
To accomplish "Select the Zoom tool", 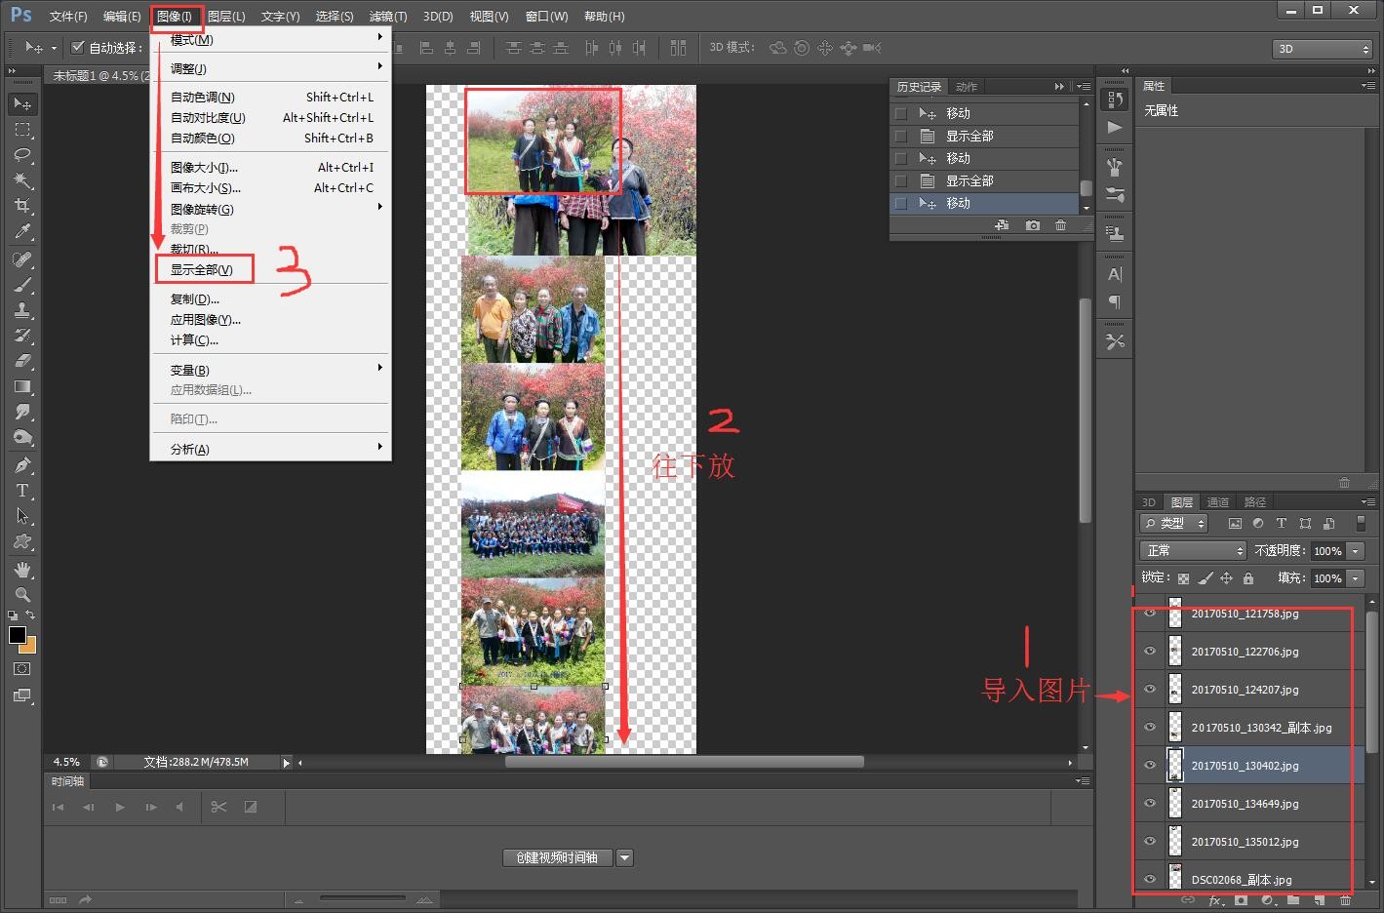I will pyautogui.click(x=21, y=594).
